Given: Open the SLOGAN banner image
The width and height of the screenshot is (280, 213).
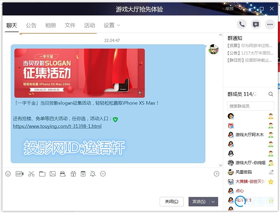Looking at the screenshot, I should click(80, 73).
